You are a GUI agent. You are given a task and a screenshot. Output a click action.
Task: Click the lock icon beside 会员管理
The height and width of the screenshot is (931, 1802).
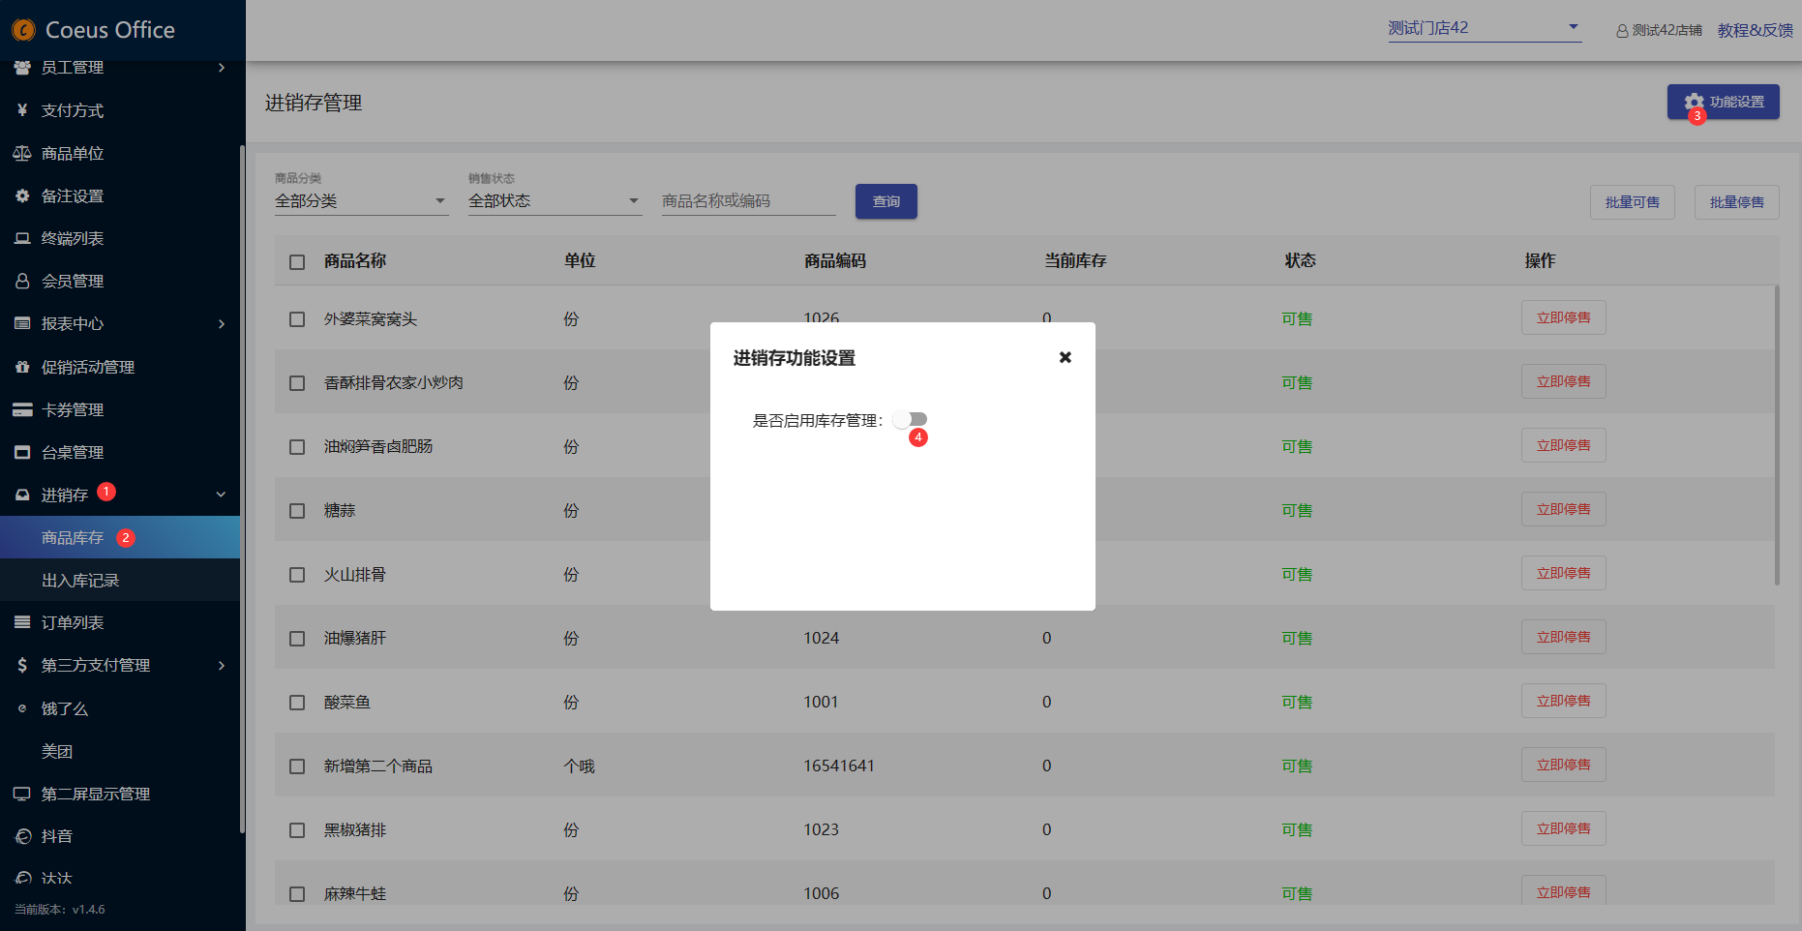pyautogui.click(x=22, y=281)
